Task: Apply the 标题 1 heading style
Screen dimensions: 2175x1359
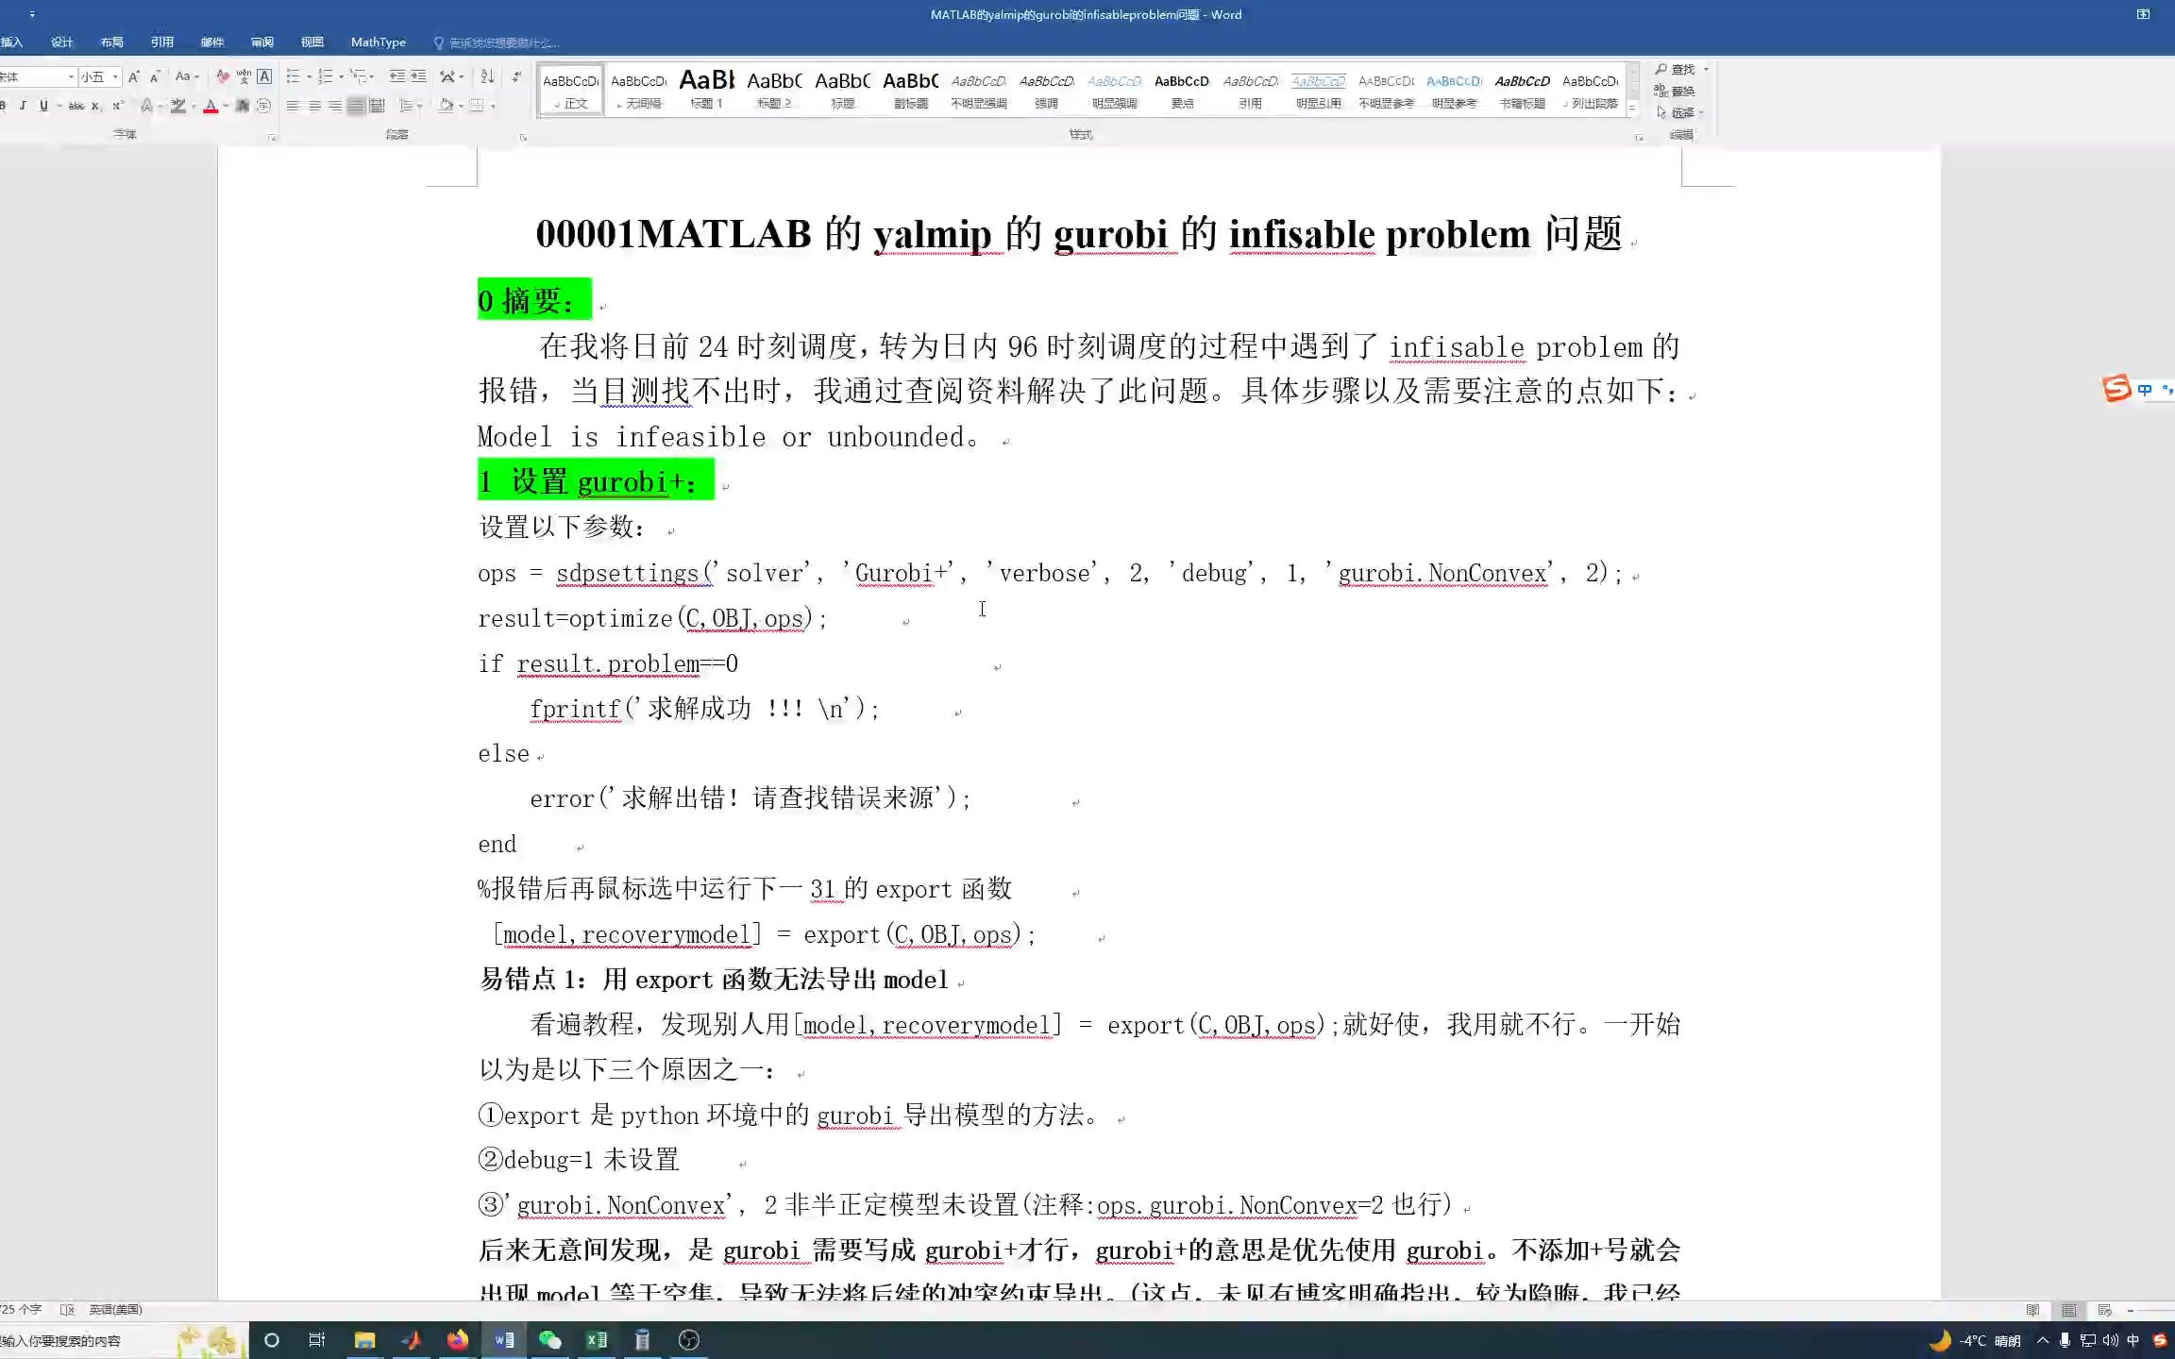Action: pos(706,90)
